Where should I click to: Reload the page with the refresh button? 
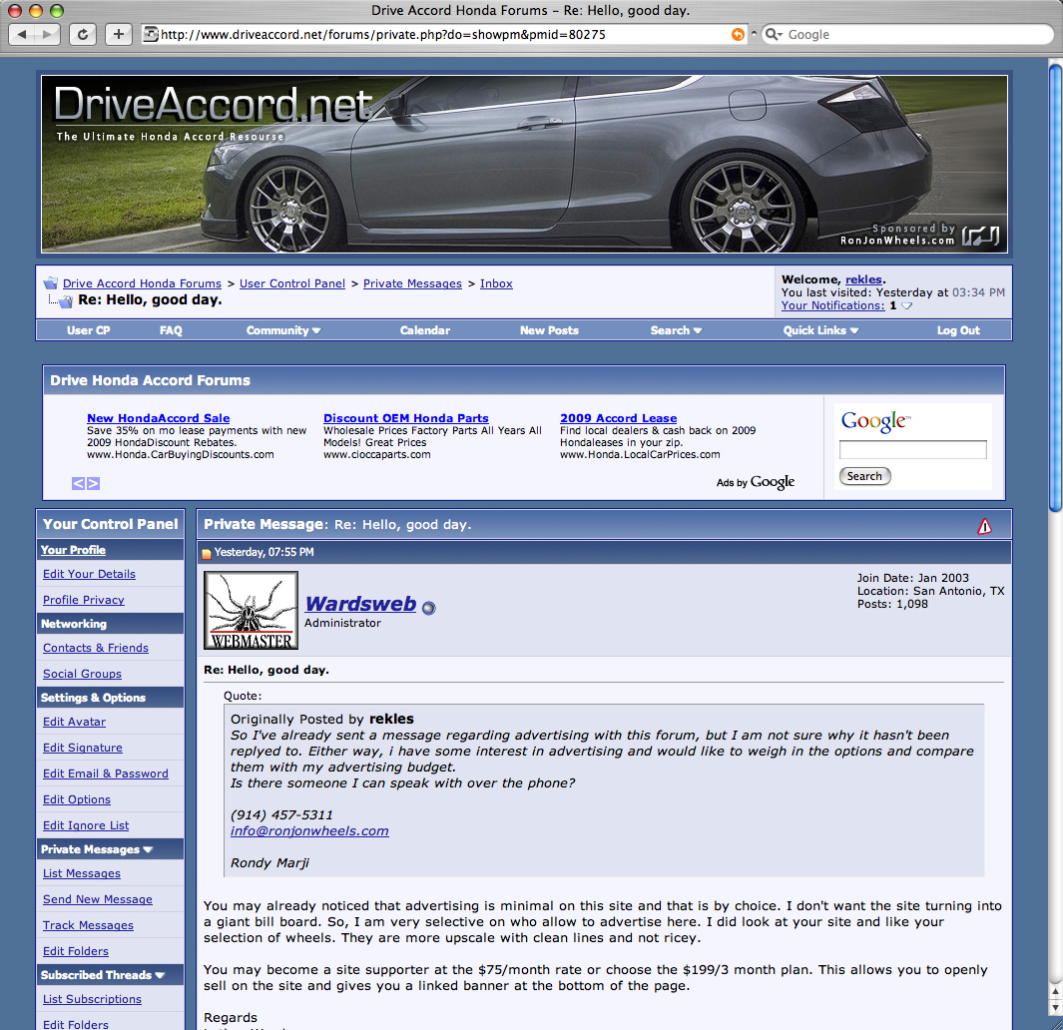[83, 34]
